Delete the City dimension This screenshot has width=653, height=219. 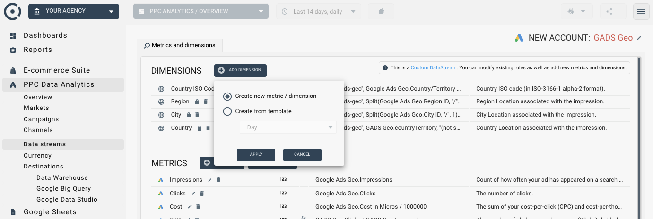coord(198,115)
